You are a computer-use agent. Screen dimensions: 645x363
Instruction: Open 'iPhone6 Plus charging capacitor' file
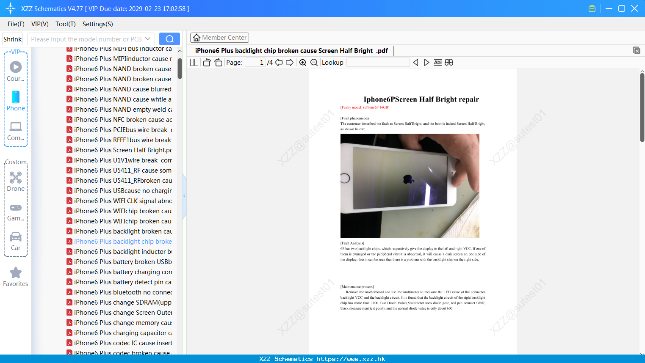coord(119,333)
